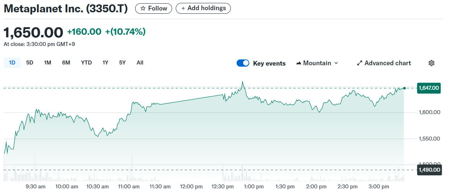Click the 1:30 pm time label
450x196 pixels.
[x=285, y=187]
